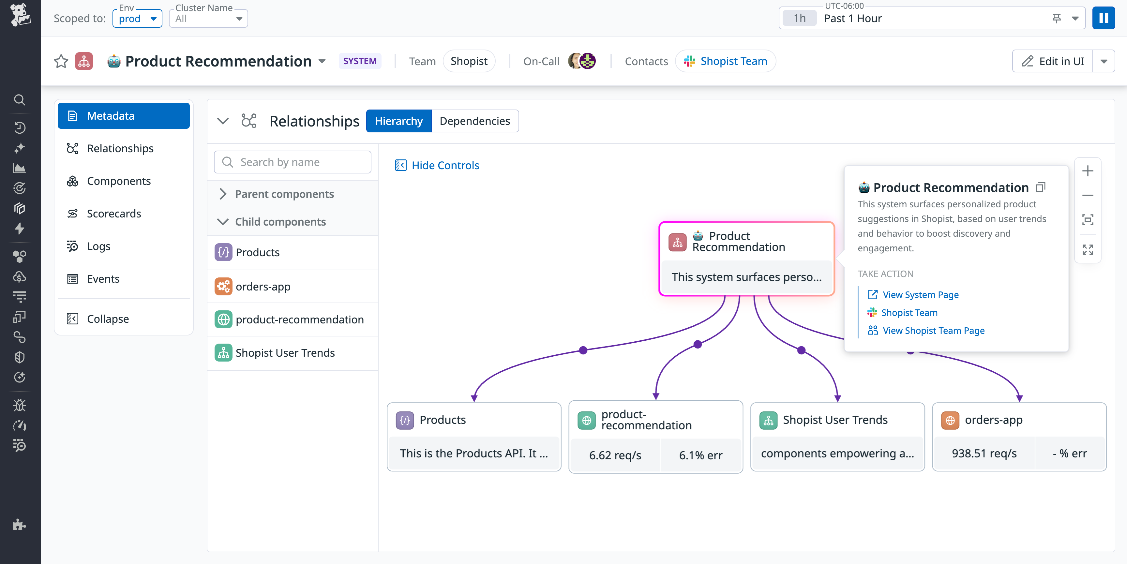Screen dimensions: 1127x564
Task: Star the Product Recommendation system
Action: tap(61, 61)
